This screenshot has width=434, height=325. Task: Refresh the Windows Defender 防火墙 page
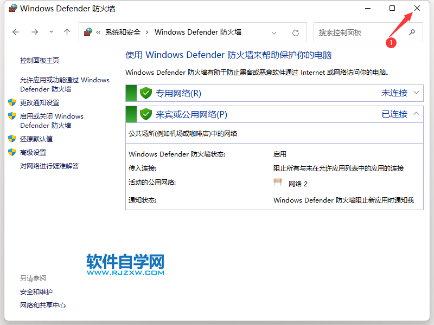click(x=296, y=33)
